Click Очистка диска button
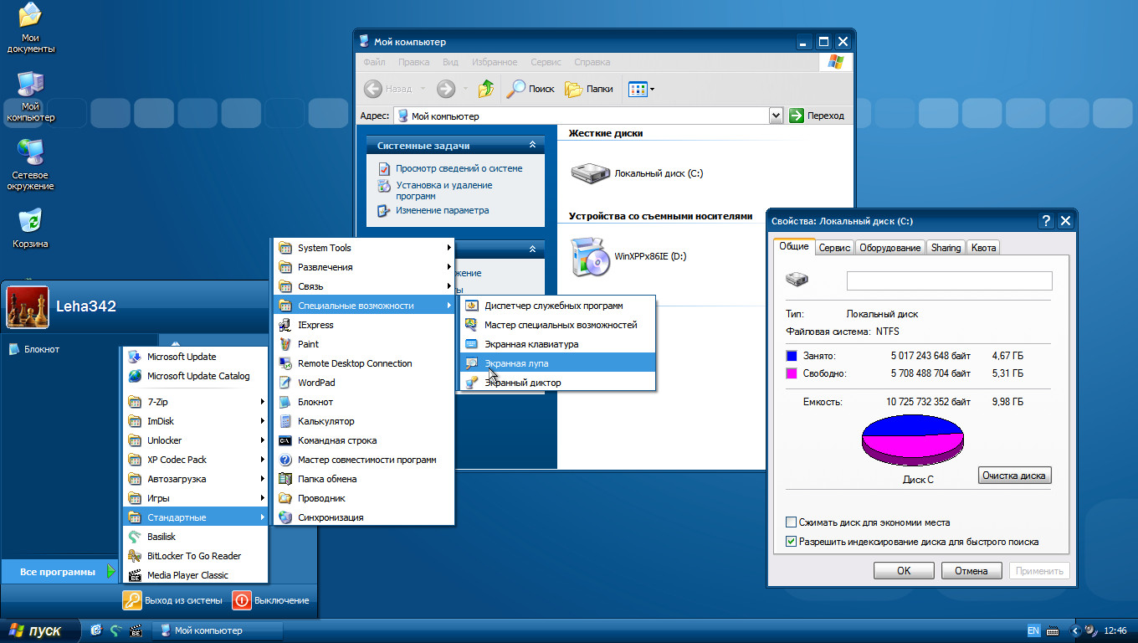 [x=1014, y=476]
